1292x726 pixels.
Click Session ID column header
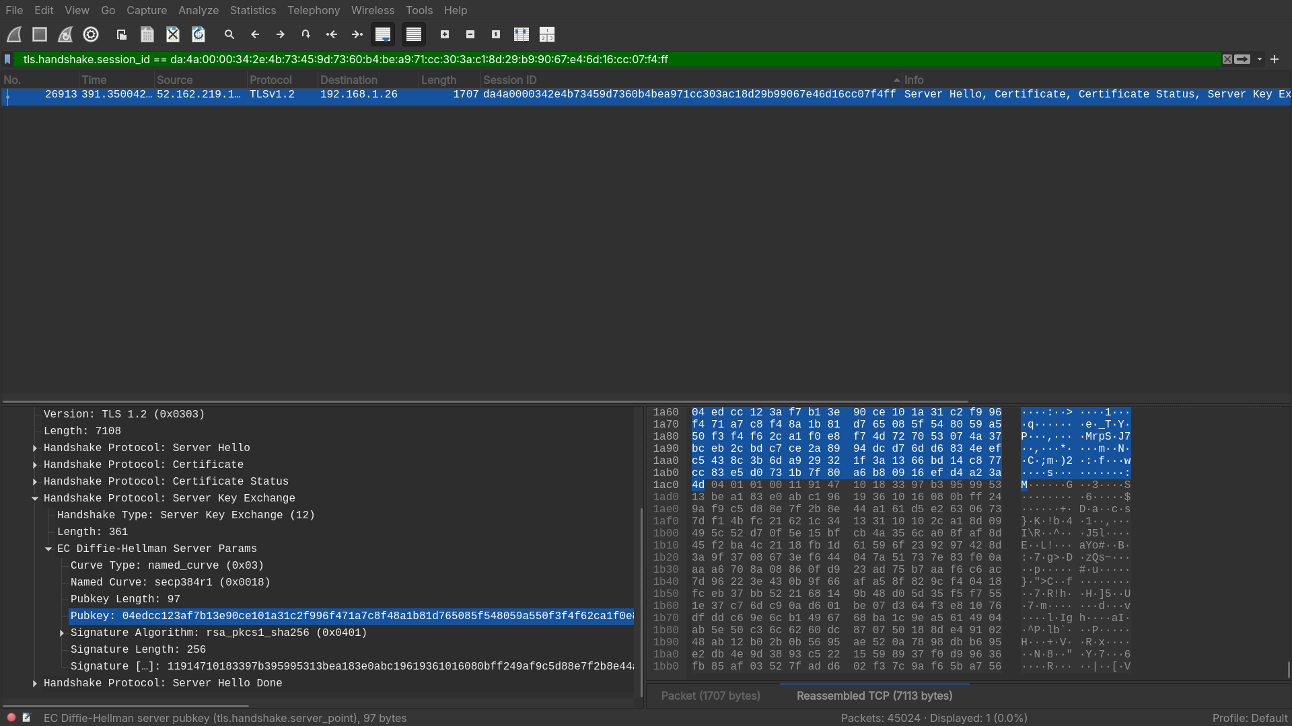(x=509, y=80)
